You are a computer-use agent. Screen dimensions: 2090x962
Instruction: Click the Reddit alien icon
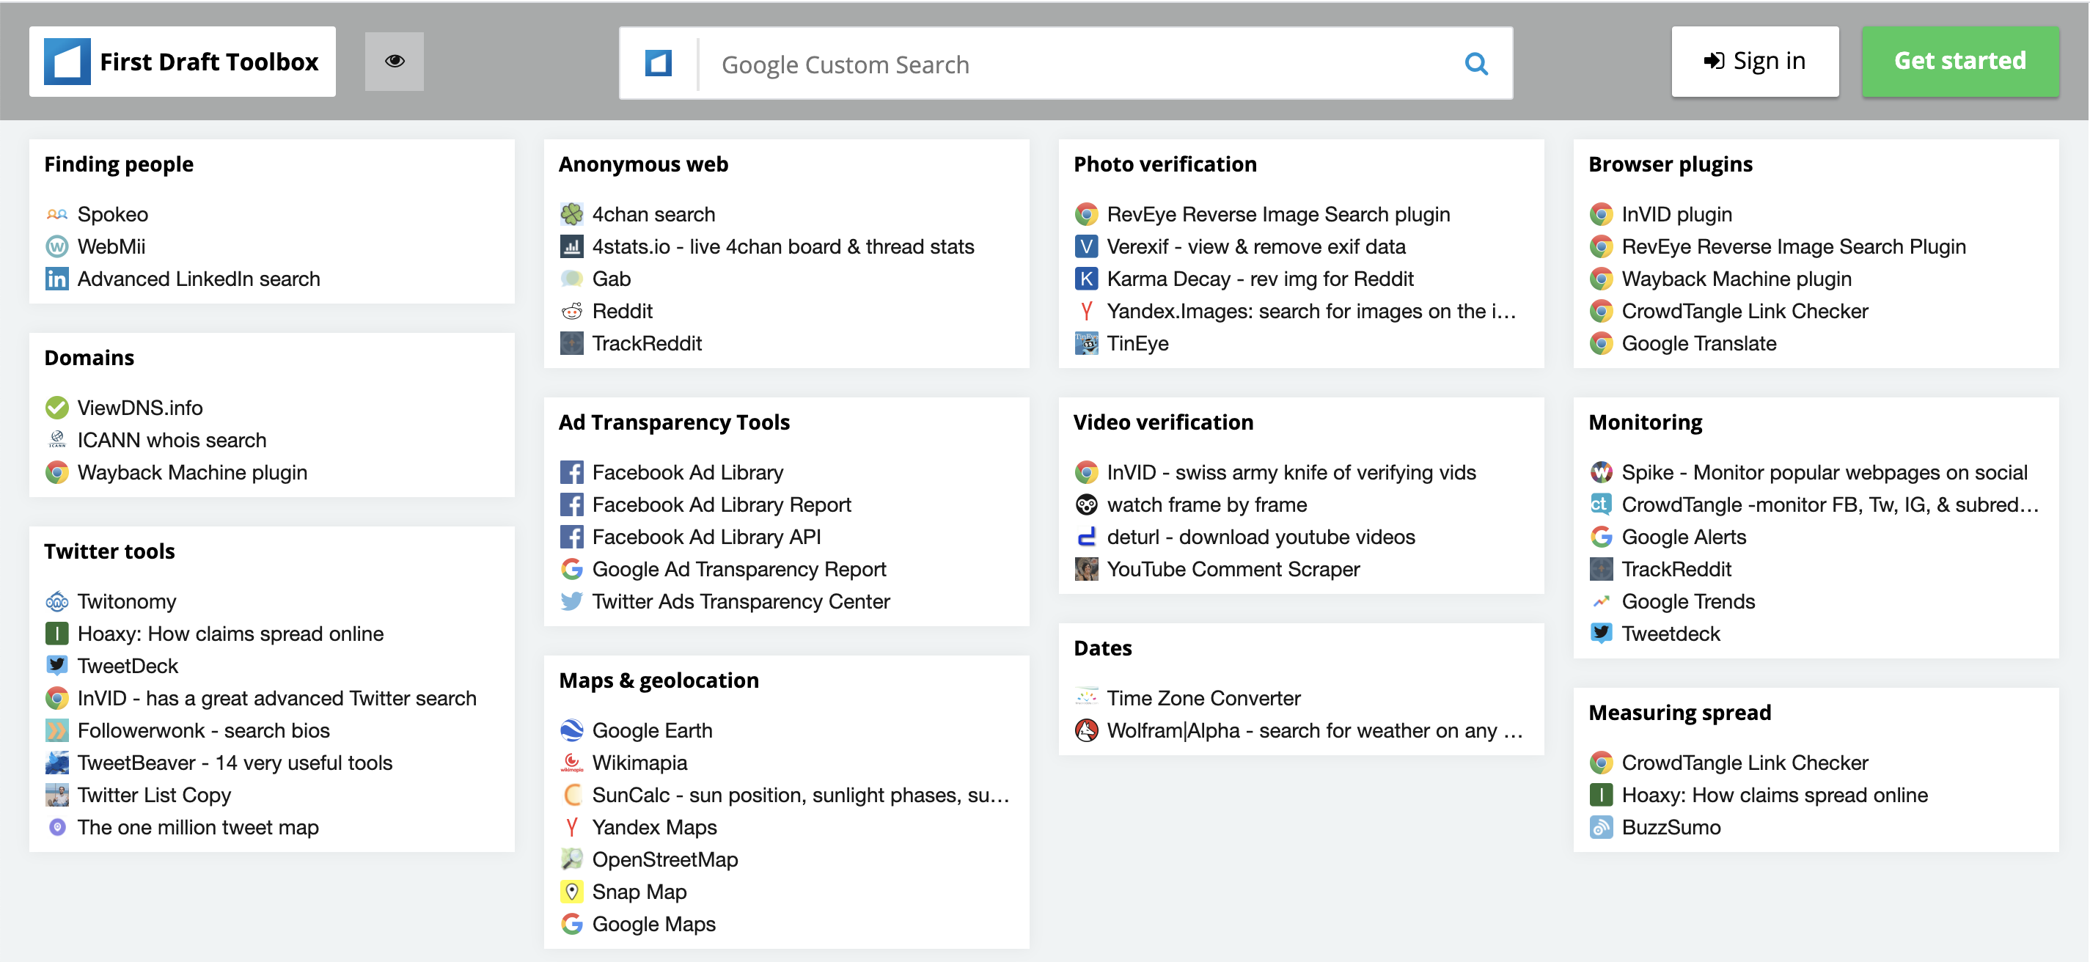(572, 312)
